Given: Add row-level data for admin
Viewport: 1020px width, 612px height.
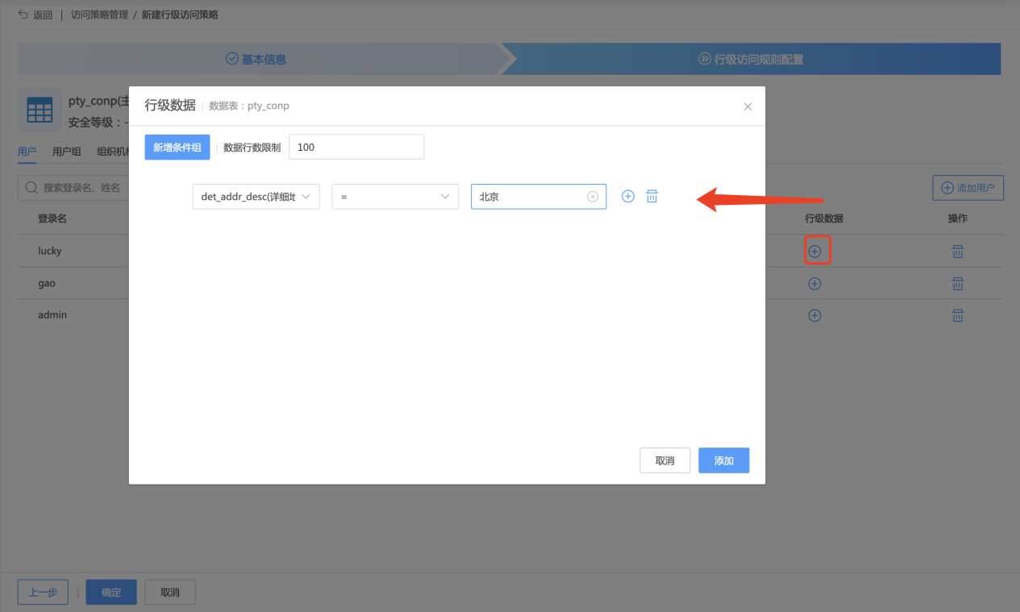Looking at the screenshot, I should [814, 315].
